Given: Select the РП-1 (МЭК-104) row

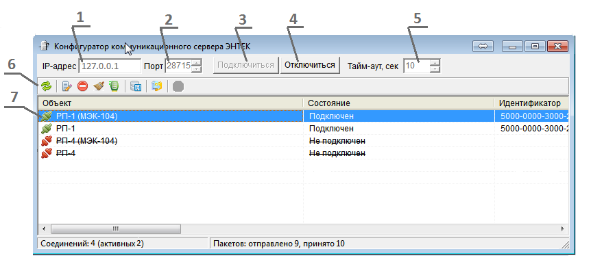Looking at the screenshot, I should 303,116.
